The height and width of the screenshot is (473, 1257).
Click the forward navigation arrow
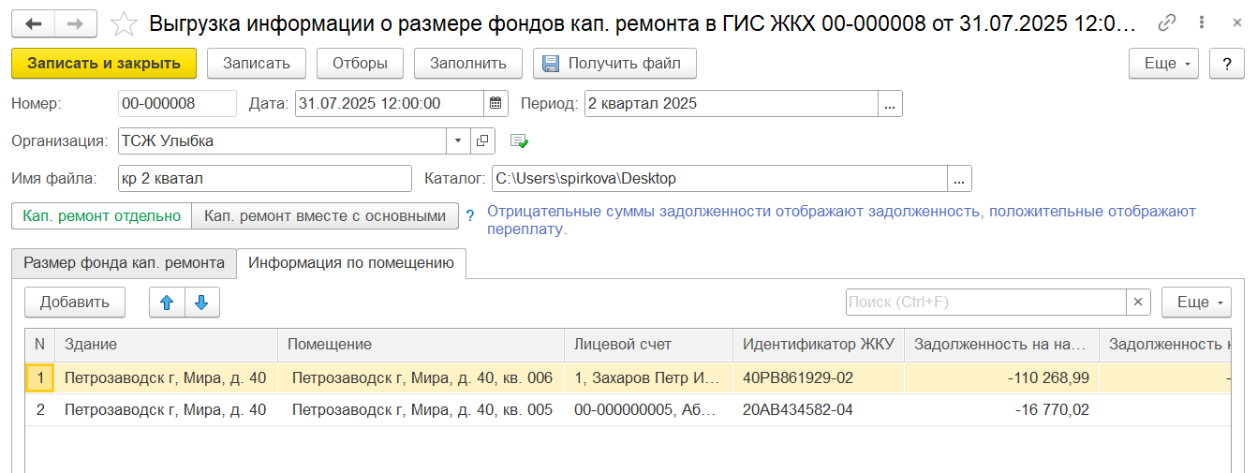tap(77, 23)
